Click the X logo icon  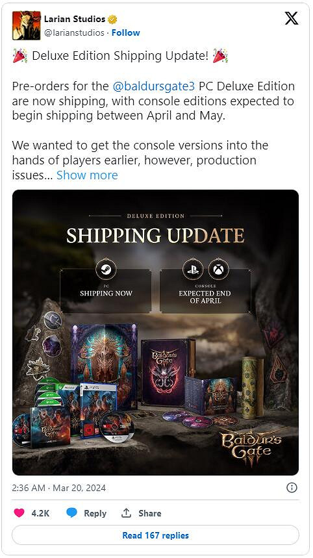(292, 18)
